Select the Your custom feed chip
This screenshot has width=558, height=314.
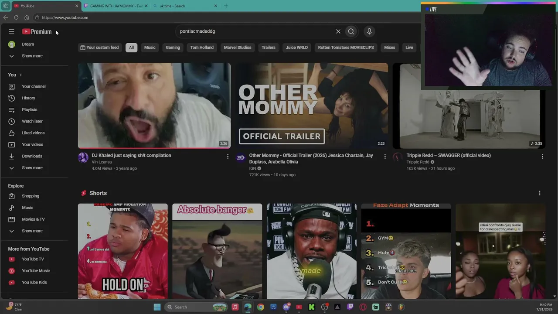(x=99, y=48)
